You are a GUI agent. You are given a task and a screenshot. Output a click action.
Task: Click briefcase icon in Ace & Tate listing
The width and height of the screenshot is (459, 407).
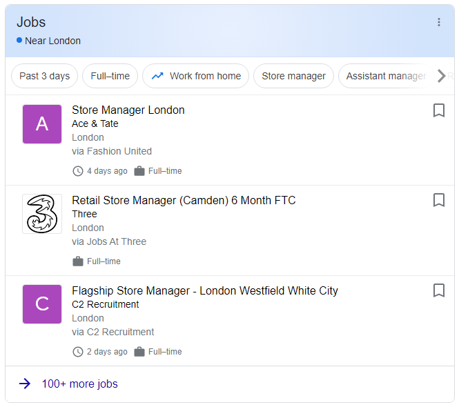pyautogui.click(x=139, y=171)
